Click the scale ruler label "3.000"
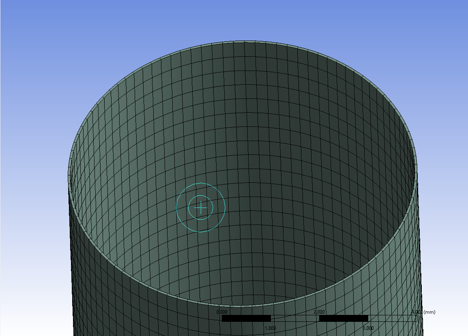468x336 pixels. click(x=368, y=328)
